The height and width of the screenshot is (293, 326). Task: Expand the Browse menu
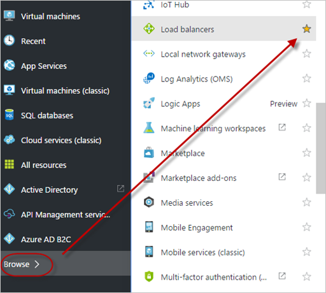coord(66,264)
